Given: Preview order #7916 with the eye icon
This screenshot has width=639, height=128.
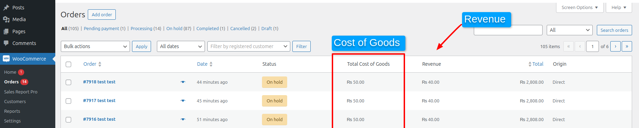Looking at the screenshot, I should tap(183, 119).
